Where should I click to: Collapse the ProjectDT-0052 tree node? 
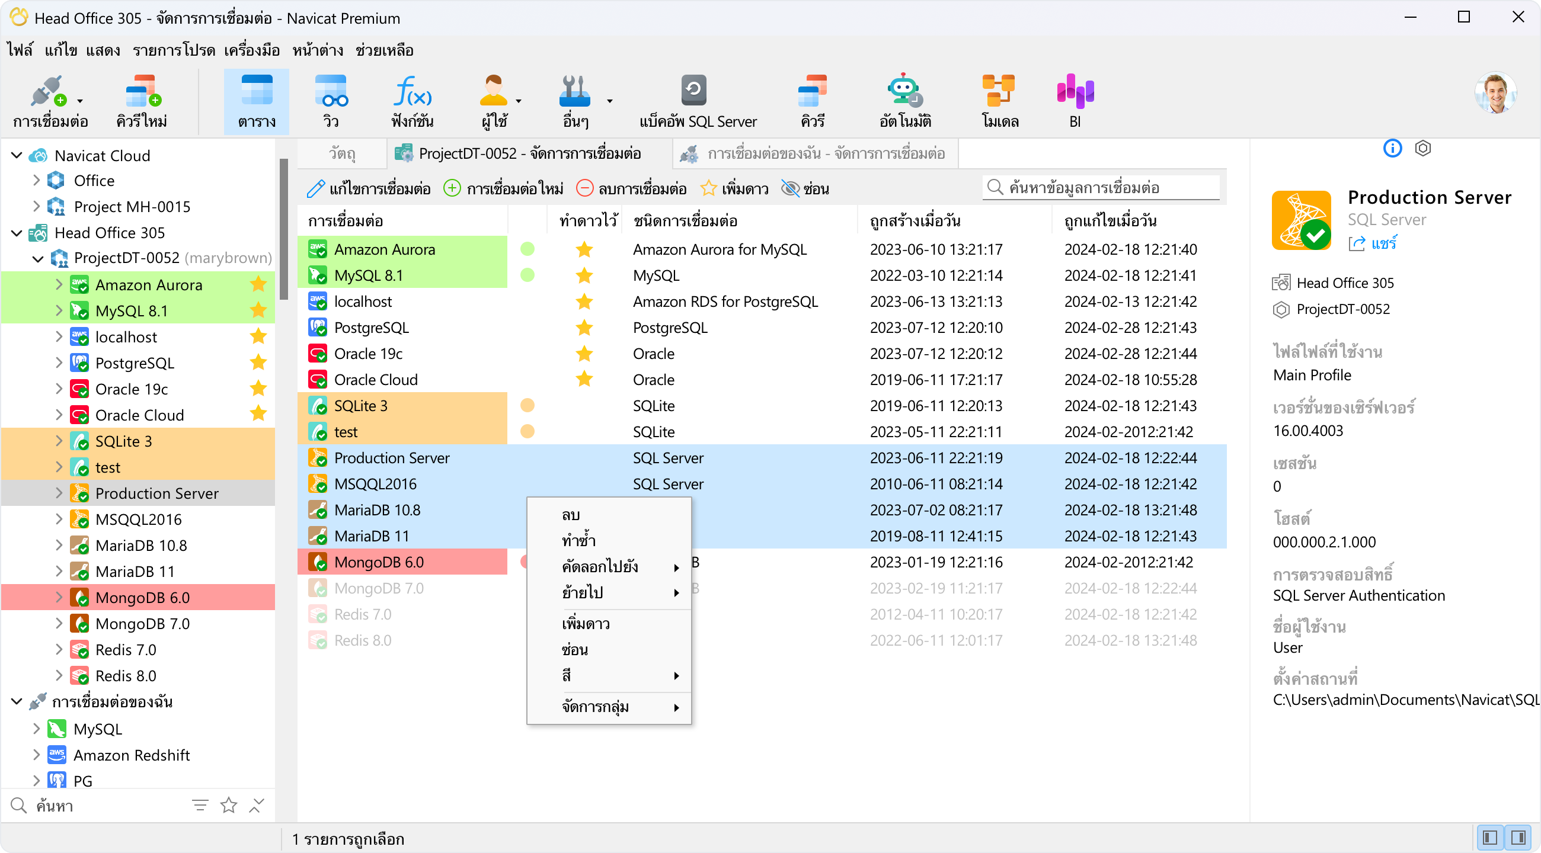(38, 258)
